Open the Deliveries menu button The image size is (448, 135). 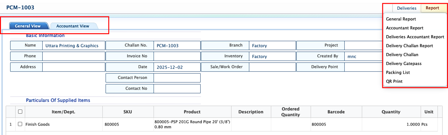(406, 8)
